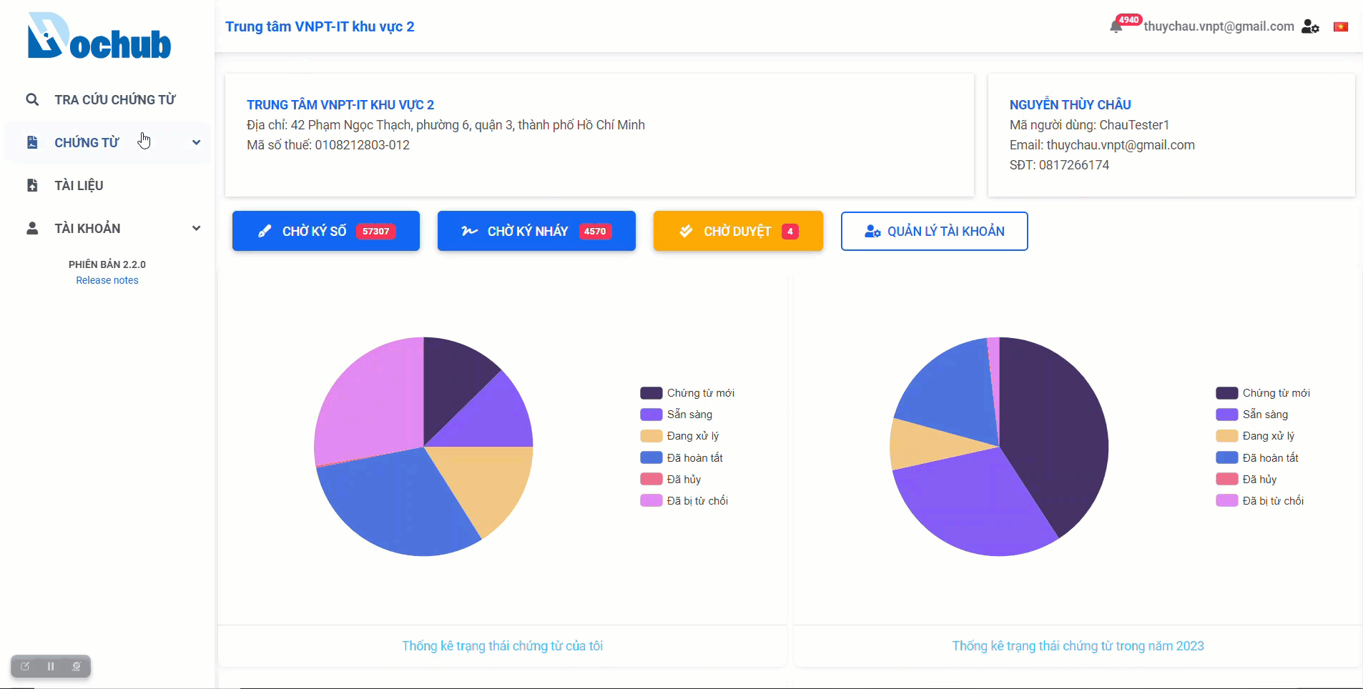Open Tra cứu chứng từ menu item
The image size is (1363, 689).
[107, 99]
